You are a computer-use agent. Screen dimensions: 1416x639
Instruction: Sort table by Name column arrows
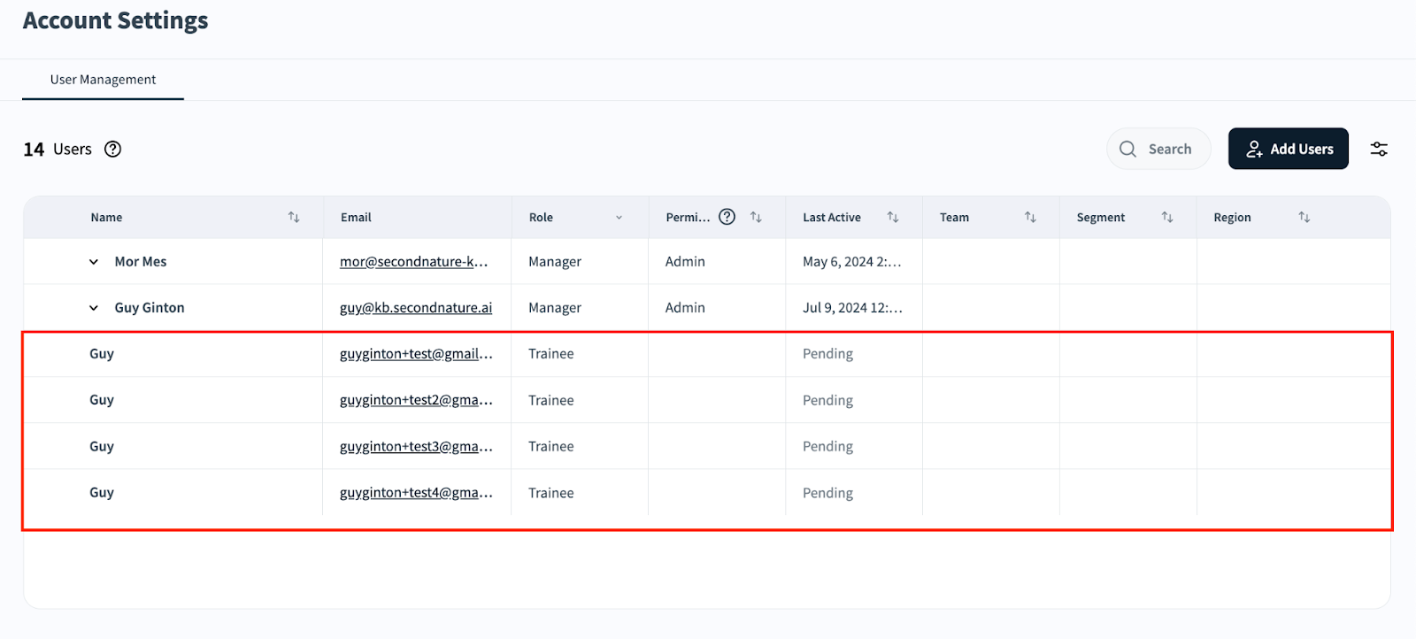coord(294,218)
